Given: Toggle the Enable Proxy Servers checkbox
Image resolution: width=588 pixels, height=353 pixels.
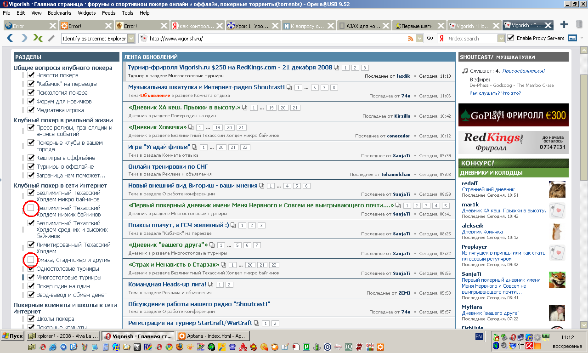Looking at the screenshot, I should [510, 38].
